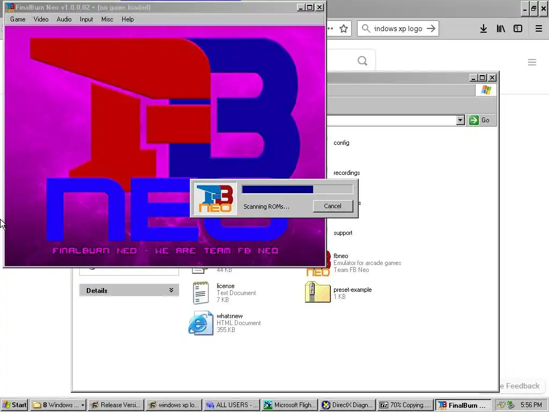Viewport: 549px width, 412px height.
Task: Open the browser hamburger menu
Action: pyautogui.click(x=539, y=29)
